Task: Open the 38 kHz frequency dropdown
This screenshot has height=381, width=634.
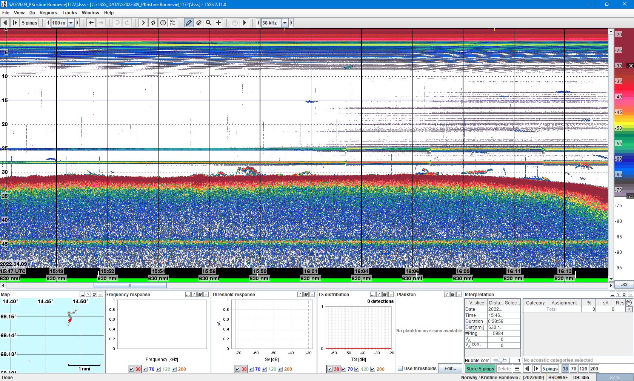Action: tap(285, 23)
